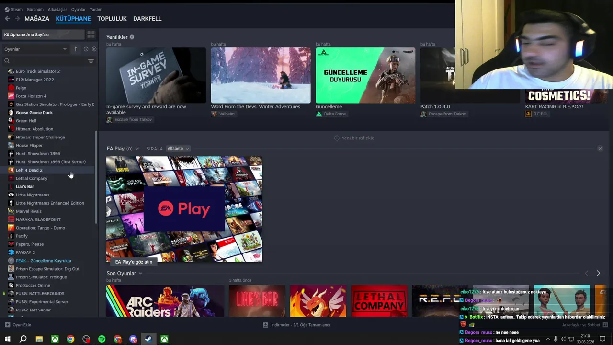Click Pacify game icon
613x345 pixels.
(x=11, y=236)
